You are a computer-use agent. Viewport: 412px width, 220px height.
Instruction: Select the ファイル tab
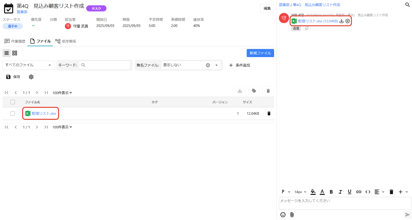(x=40, y=41)
